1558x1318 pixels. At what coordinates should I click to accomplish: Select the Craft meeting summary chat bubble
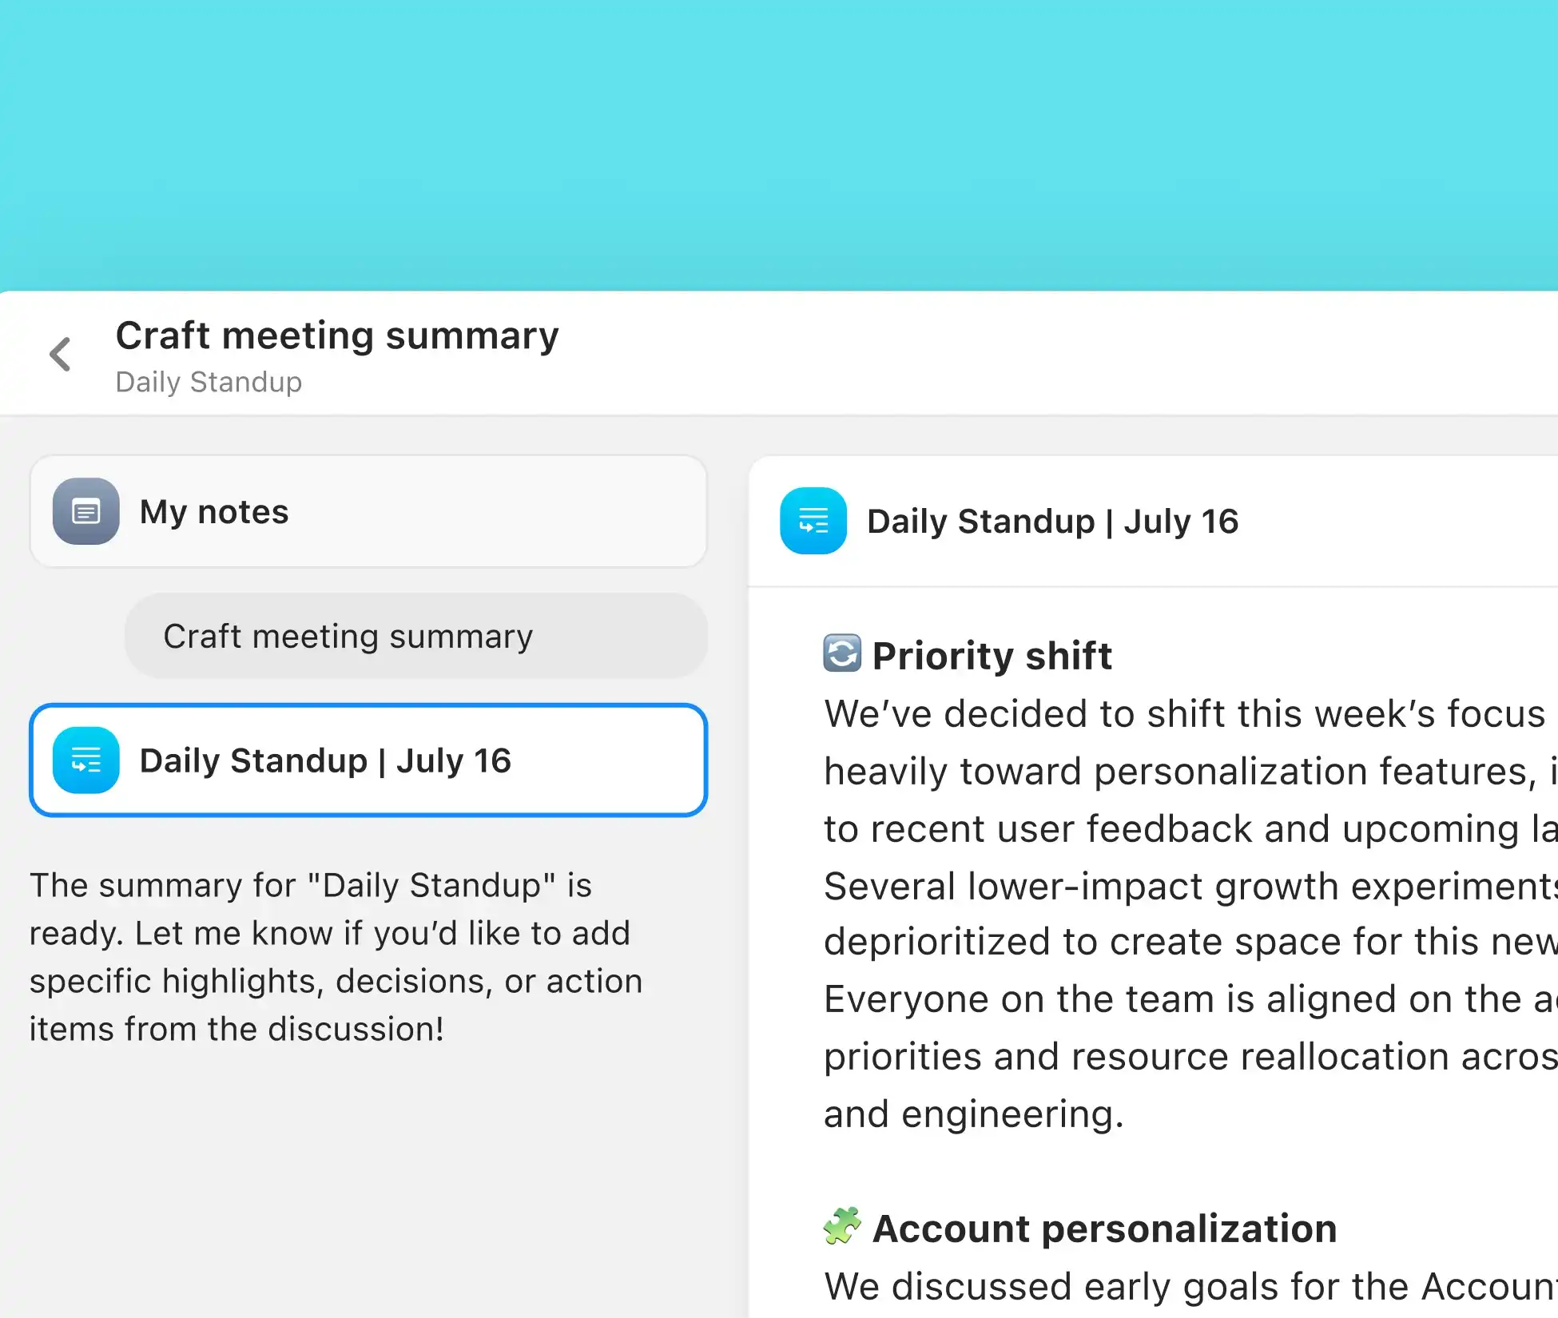click(416, 636)
